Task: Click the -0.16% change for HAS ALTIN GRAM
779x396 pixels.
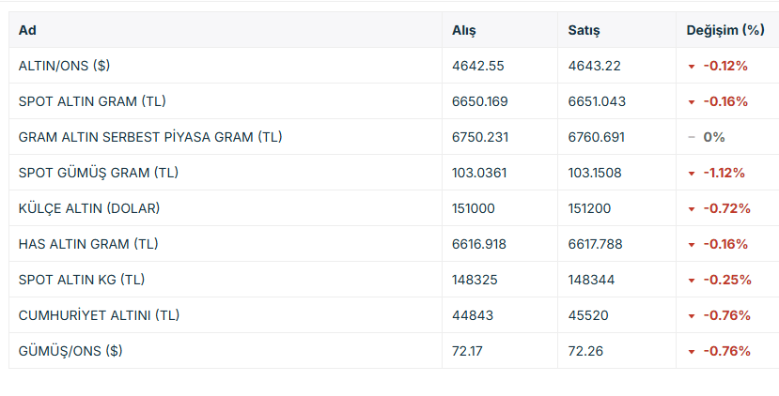Action: click(x=725, y=244)
